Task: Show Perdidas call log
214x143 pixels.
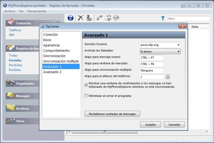Action: 15,70
